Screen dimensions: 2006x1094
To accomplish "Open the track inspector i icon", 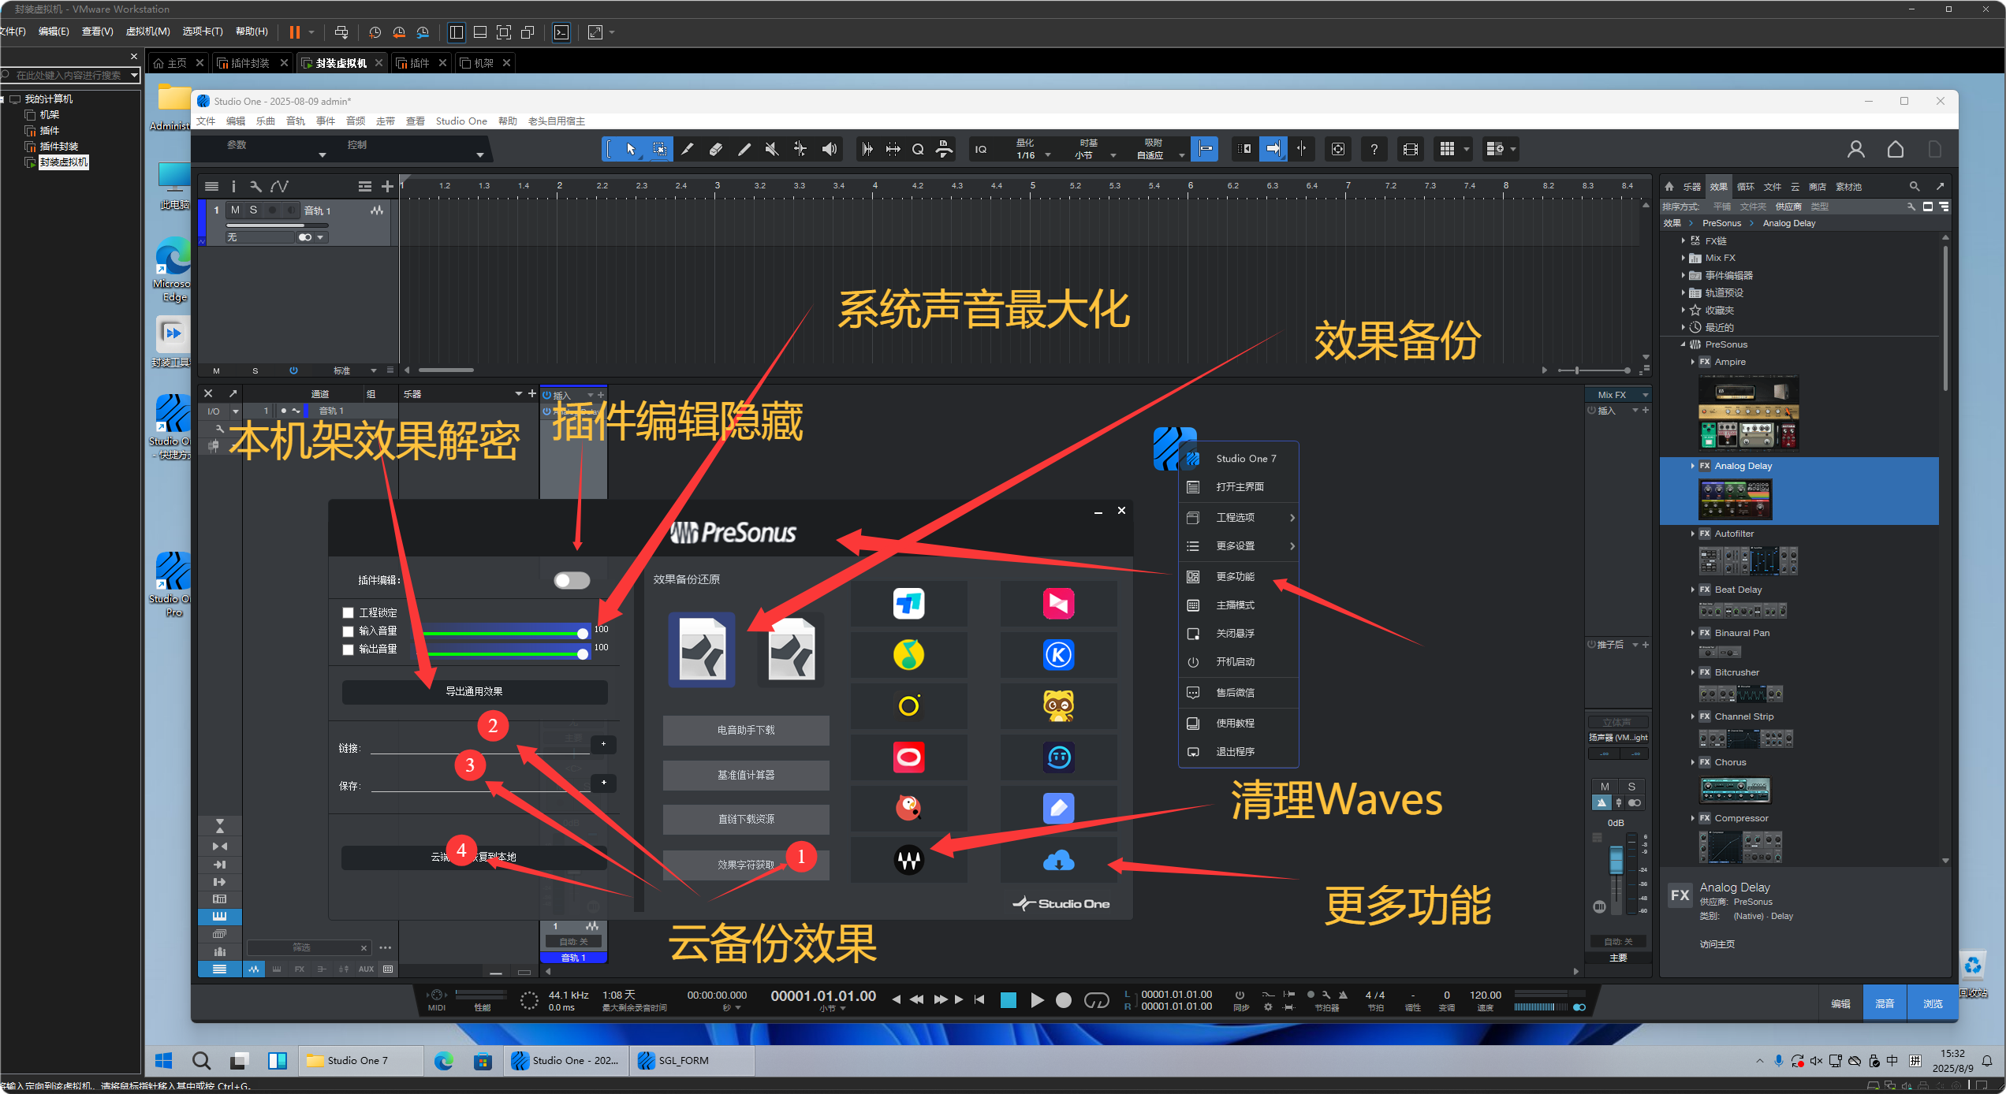I will click(233, 187).
